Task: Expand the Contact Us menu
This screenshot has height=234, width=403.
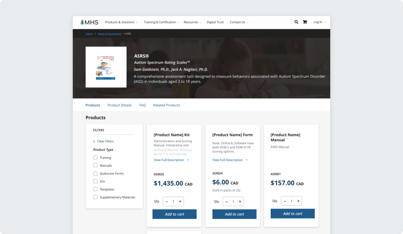Action: click(239, 23)
